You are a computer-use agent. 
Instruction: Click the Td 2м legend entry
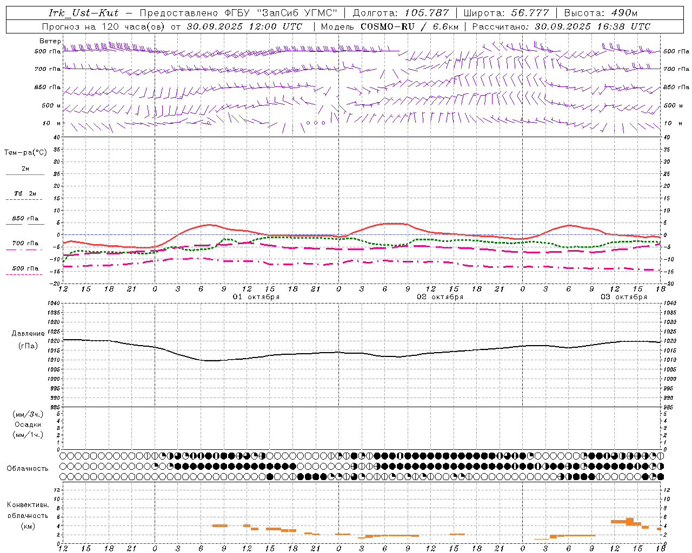tap(25, 193)
